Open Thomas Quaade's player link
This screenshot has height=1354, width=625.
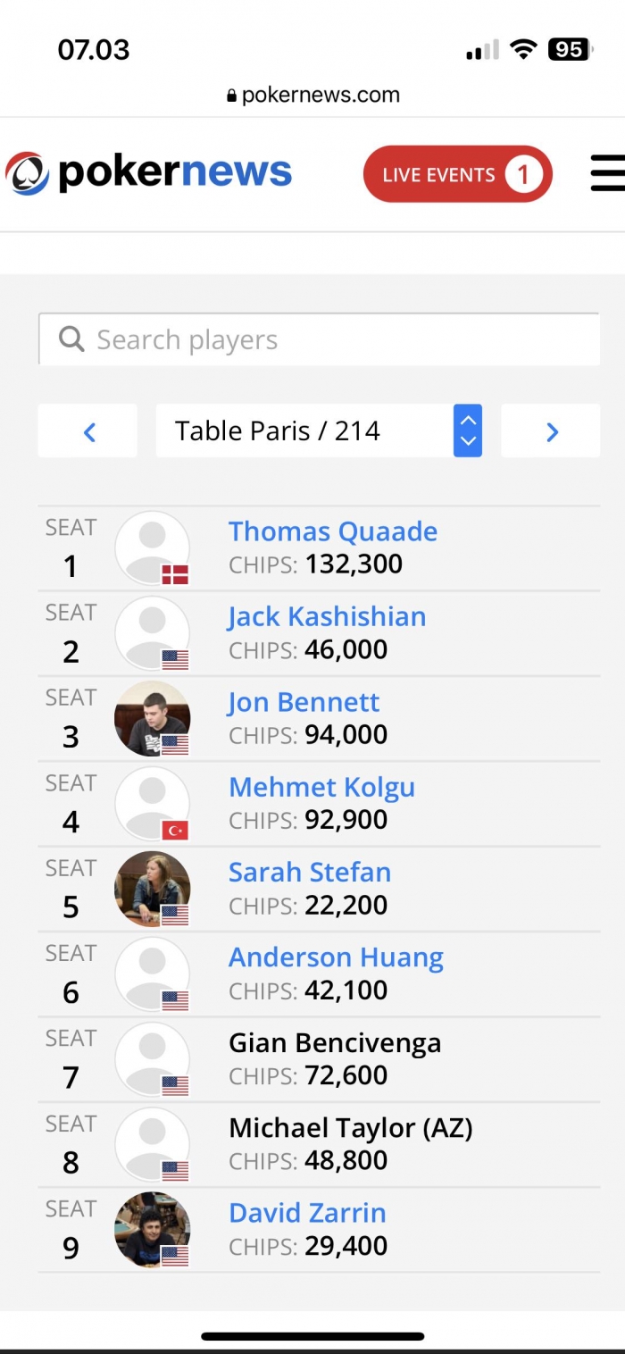point(333,531)
